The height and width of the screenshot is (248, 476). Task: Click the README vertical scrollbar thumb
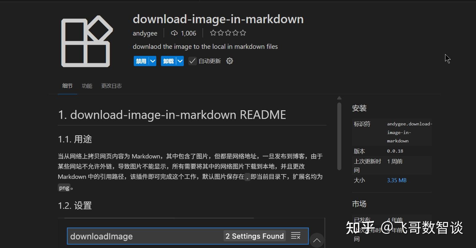(x=339, y=136)
